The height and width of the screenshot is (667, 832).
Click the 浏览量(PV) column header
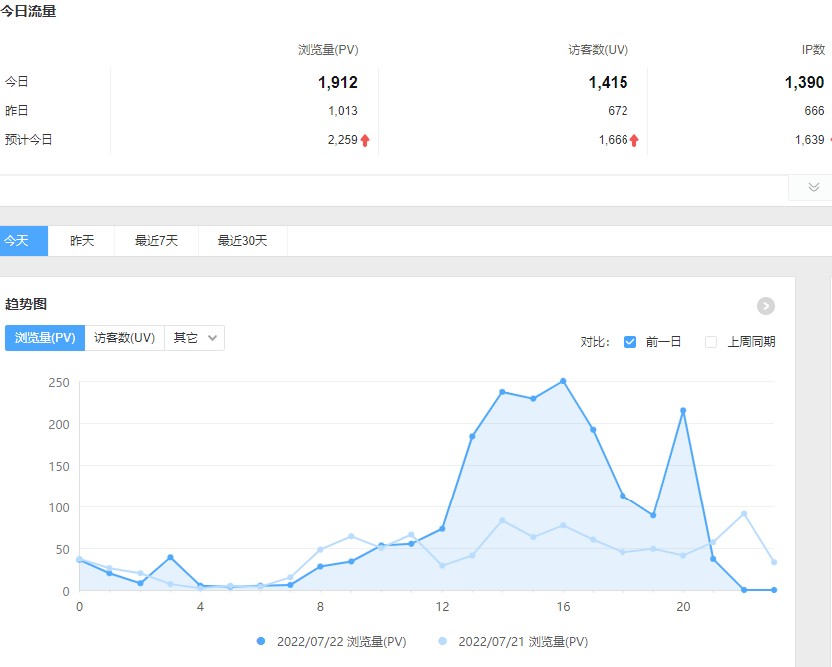328,50
